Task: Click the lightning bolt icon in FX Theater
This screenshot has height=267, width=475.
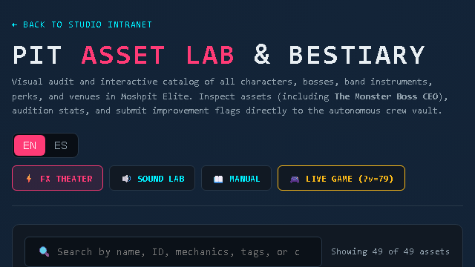Action: (x=29, y=179)
